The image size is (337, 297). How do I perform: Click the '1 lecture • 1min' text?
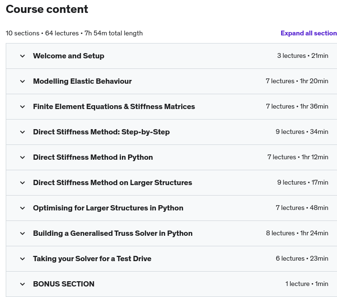coord(307,284)
